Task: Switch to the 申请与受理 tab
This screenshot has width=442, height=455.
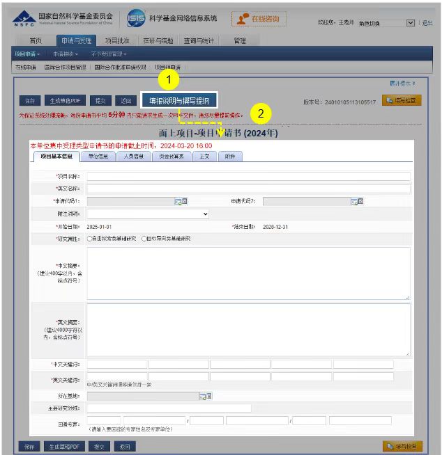Action: 77,40
